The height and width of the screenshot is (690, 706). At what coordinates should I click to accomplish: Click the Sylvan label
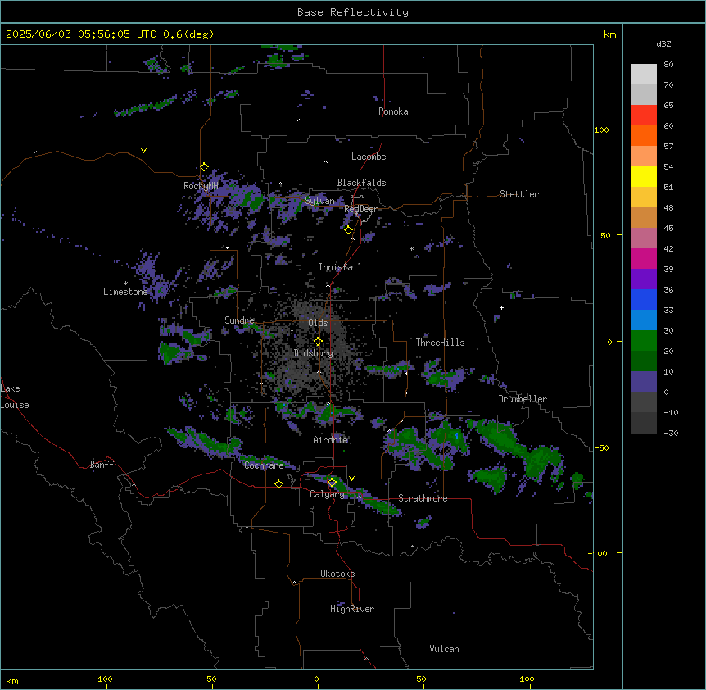pos(320,201)
